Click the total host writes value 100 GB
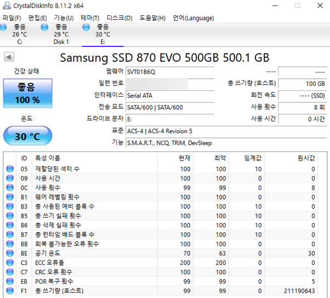This screenshot has height=298, width=330. pos(303,84)
